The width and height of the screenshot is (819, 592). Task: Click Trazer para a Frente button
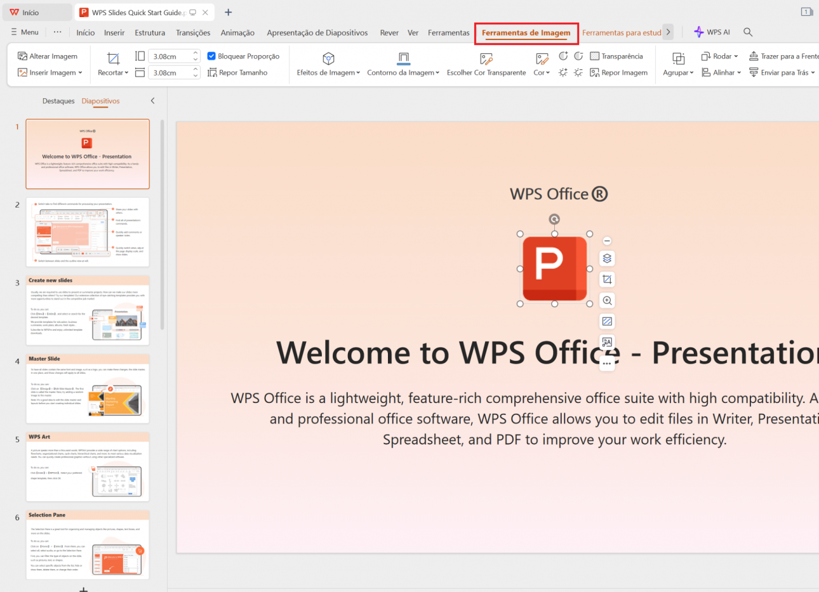(x=783, y=56)
